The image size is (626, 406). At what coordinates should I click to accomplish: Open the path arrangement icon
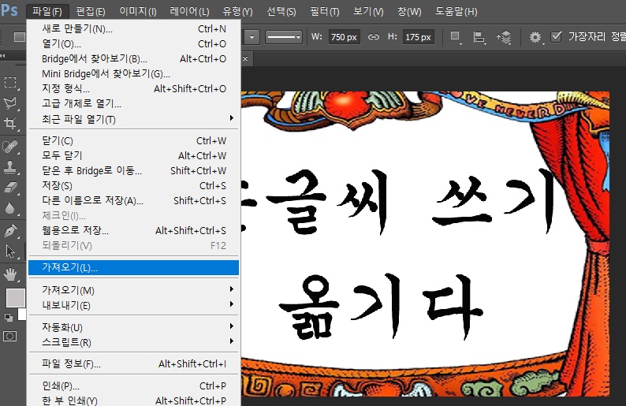[x=504, y=38]
